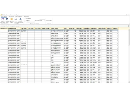Select the Cash ledger in the 03 - June row
Image resolution: width=130 pixels, height=97 pixels.
[x=57, y=59]
